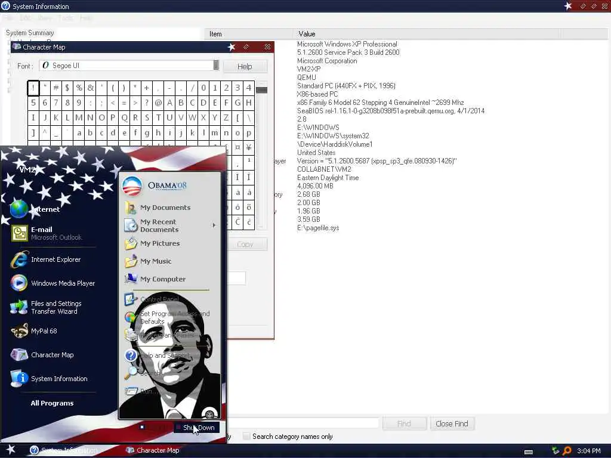Open Character Map from Start menu list
611x458 pixels.
point(42,355)
